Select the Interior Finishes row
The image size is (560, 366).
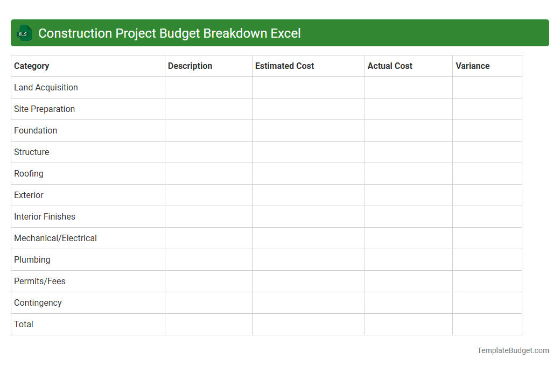point(45,216)
